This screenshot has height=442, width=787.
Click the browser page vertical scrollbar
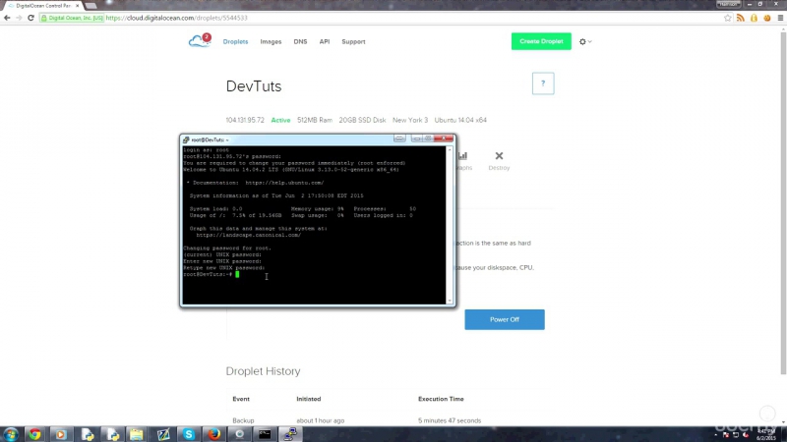(783, 200)
